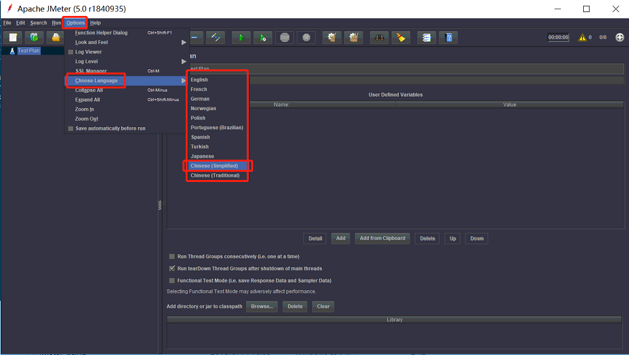Click the Up button
629x355 pixels.
tap(452, 239)
